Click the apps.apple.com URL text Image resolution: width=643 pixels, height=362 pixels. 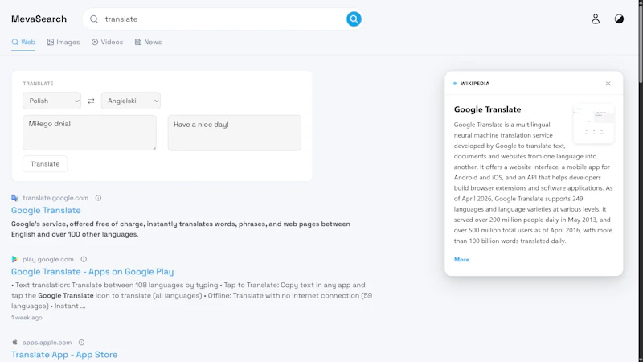[x=47, y=343]
